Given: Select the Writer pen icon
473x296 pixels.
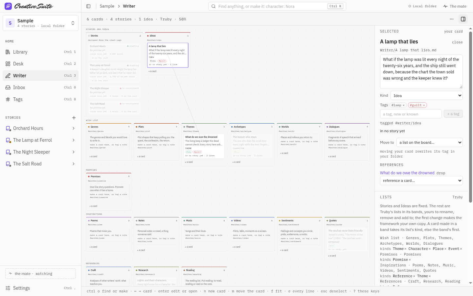Looking at the screenshot, I should point(8,76).
